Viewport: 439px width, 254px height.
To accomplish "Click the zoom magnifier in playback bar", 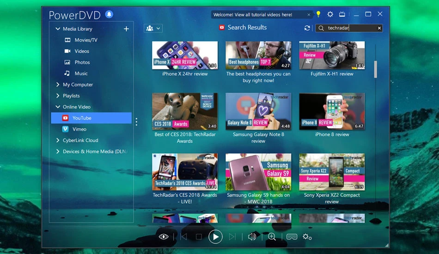I will click(x=272, y=236).
